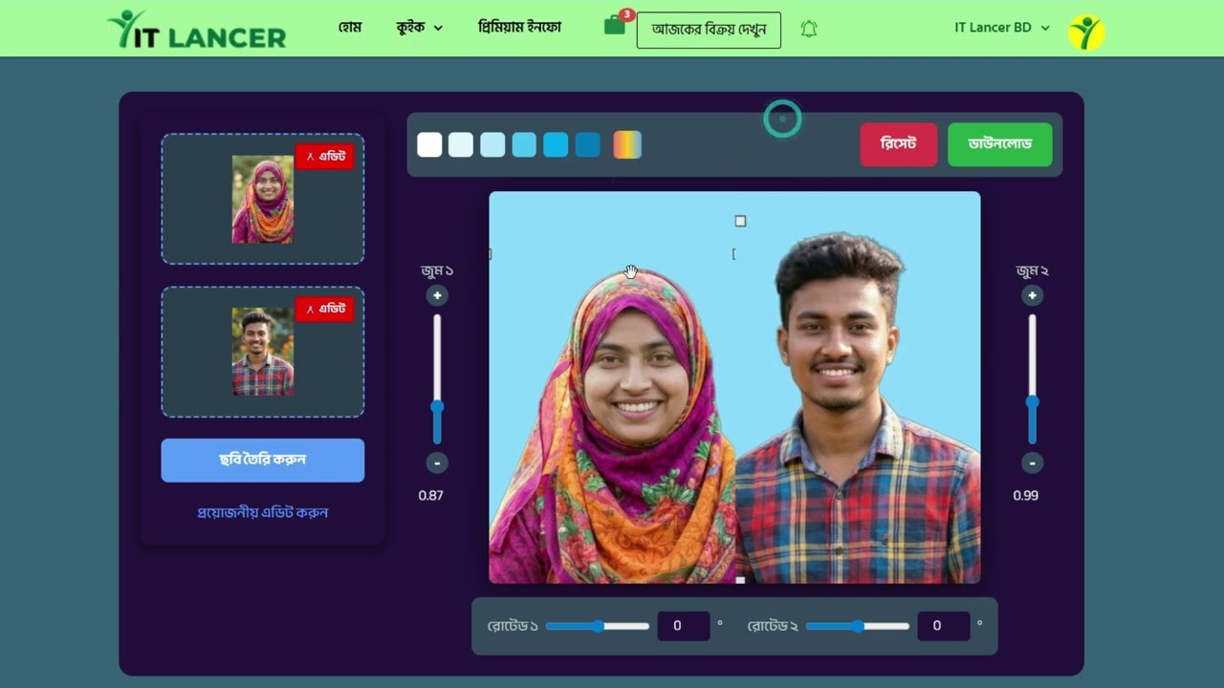
Task: Open the rainbow gradient color picker
Action: 627,144
